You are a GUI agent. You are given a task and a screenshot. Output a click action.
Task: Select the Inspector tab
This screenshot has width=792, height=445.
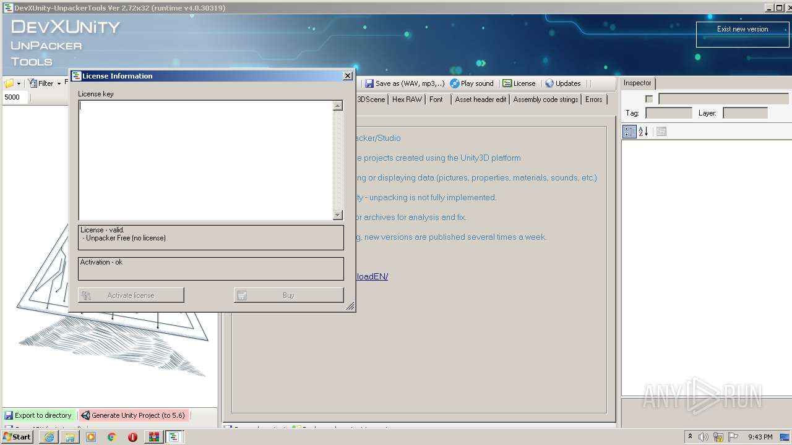[x=637, y=83]
